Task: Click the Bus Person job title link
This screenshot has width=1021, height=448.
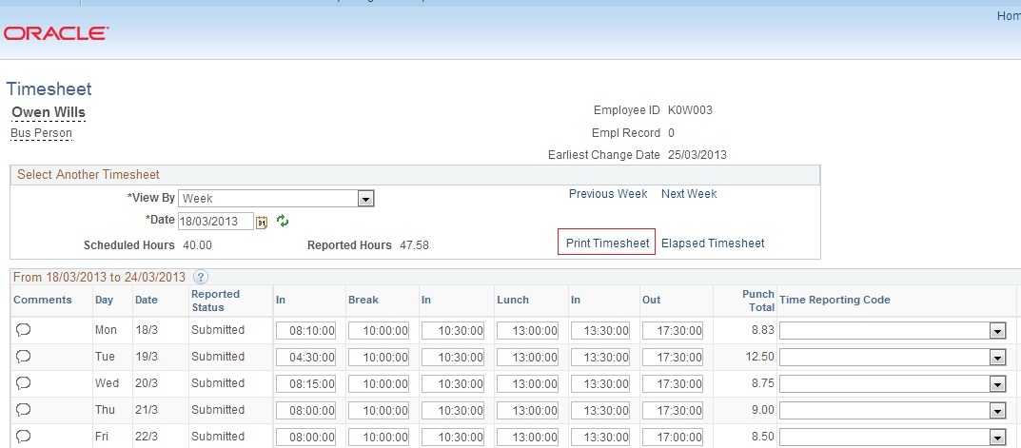Action: pyautogui.click(x=41, y=133)
